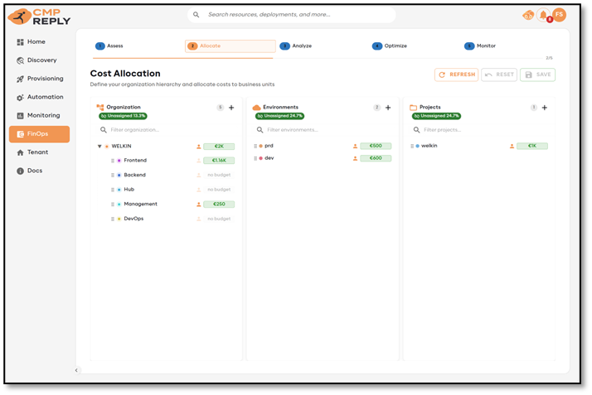Go to the Monitor step
The height and width of the screenshot is (395, 592).
pyautogui.click(x=486, y=46)
